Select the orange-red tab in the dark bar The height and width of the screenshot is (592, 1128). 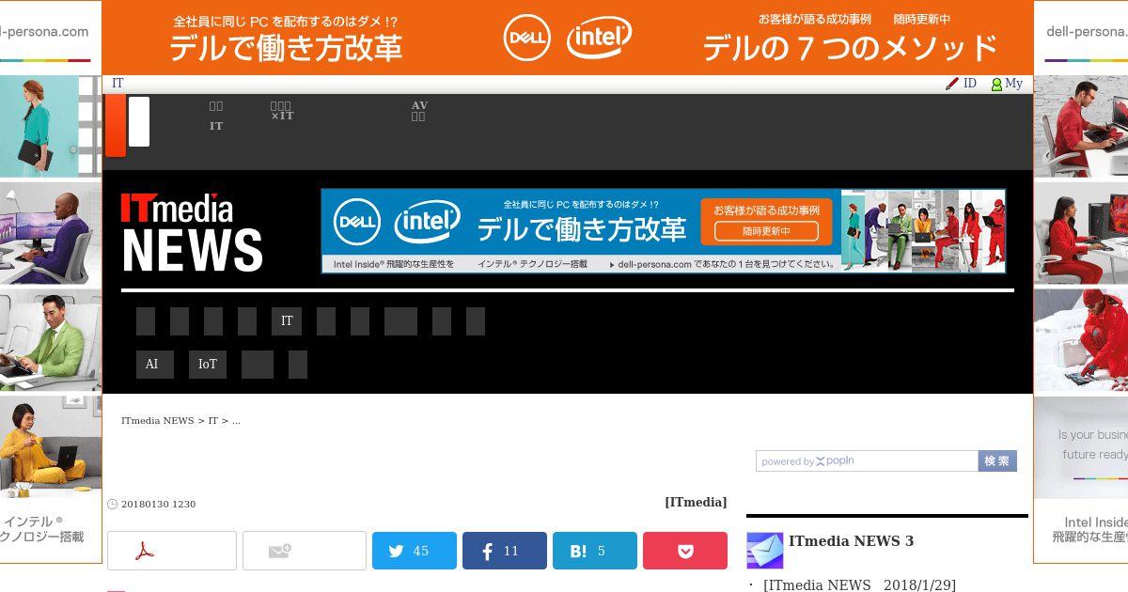point(116,126)
